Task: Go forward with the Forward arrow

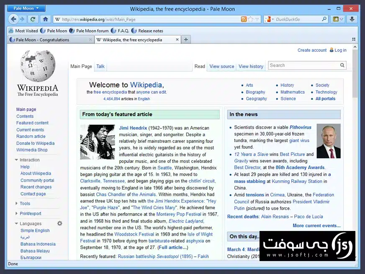Action: [22, 19]
